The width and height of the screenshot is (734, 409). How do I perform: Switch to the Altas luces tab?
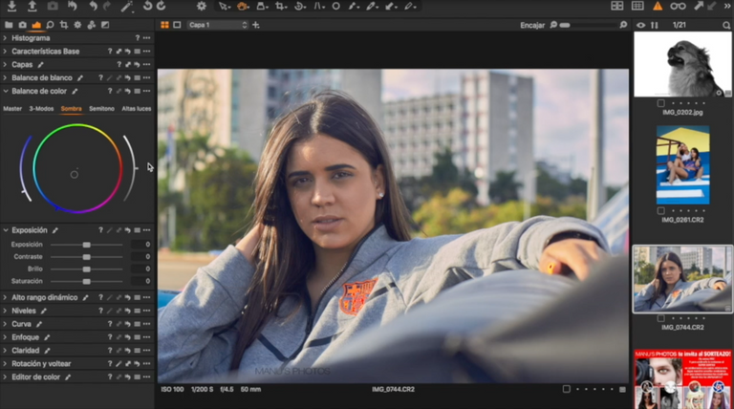point(137,109)
